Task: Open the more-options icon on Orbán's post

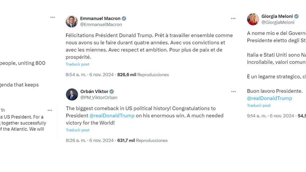Action: coord(233,91)
